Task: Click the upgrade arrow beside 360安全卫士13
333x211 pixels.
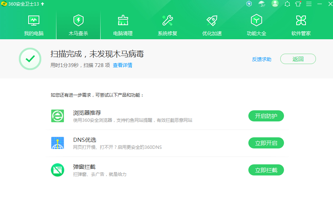Action: pos(42,4)
